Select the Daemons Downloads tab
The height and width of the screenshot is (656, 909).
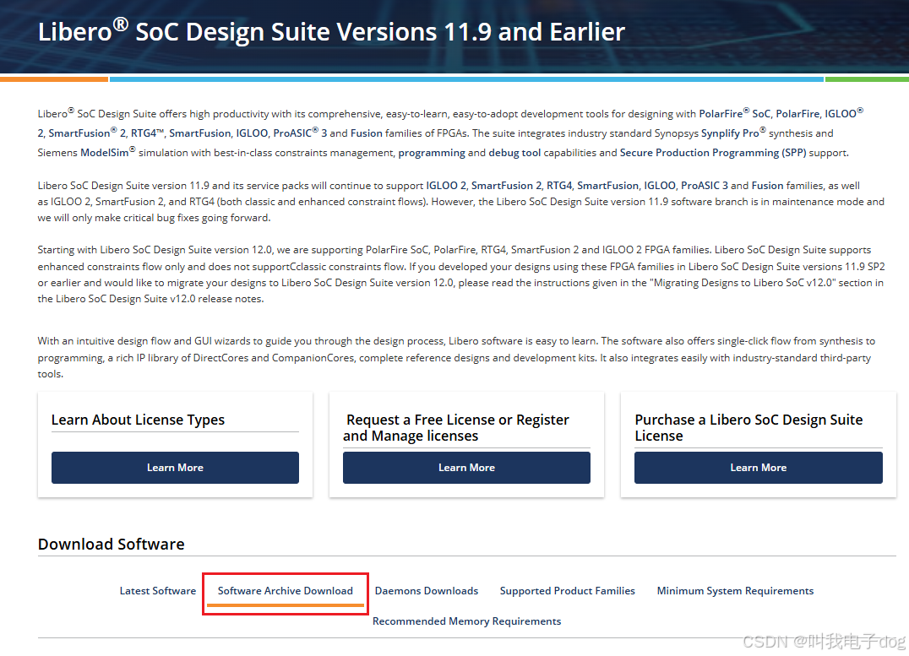427,590
